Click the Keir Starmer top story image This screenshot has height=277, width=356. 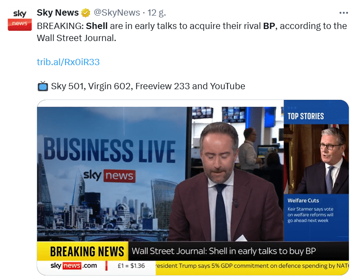316,159
